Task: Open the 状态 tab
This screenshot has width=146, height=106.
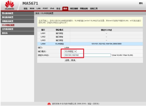Action: click(26, 9)
